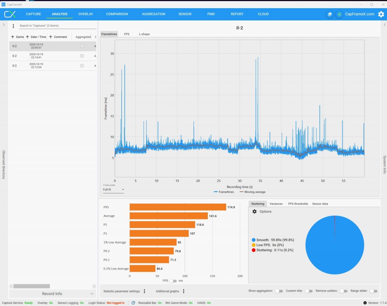Turn on the Show aggregation switch
387x306 pixels.
(x=278, y=291)
